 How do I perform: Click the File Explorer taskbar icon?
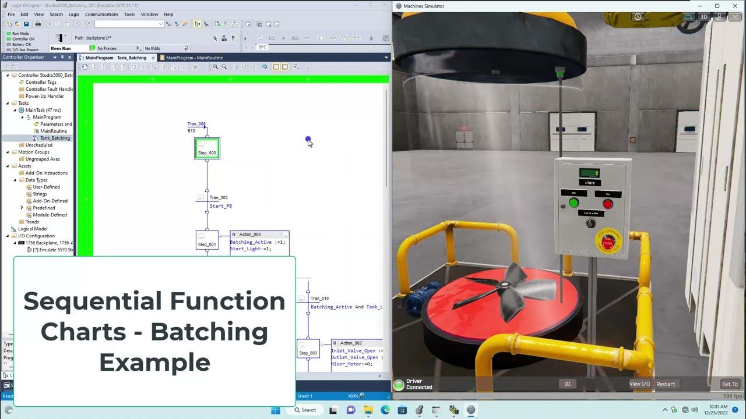coord(368,410)
